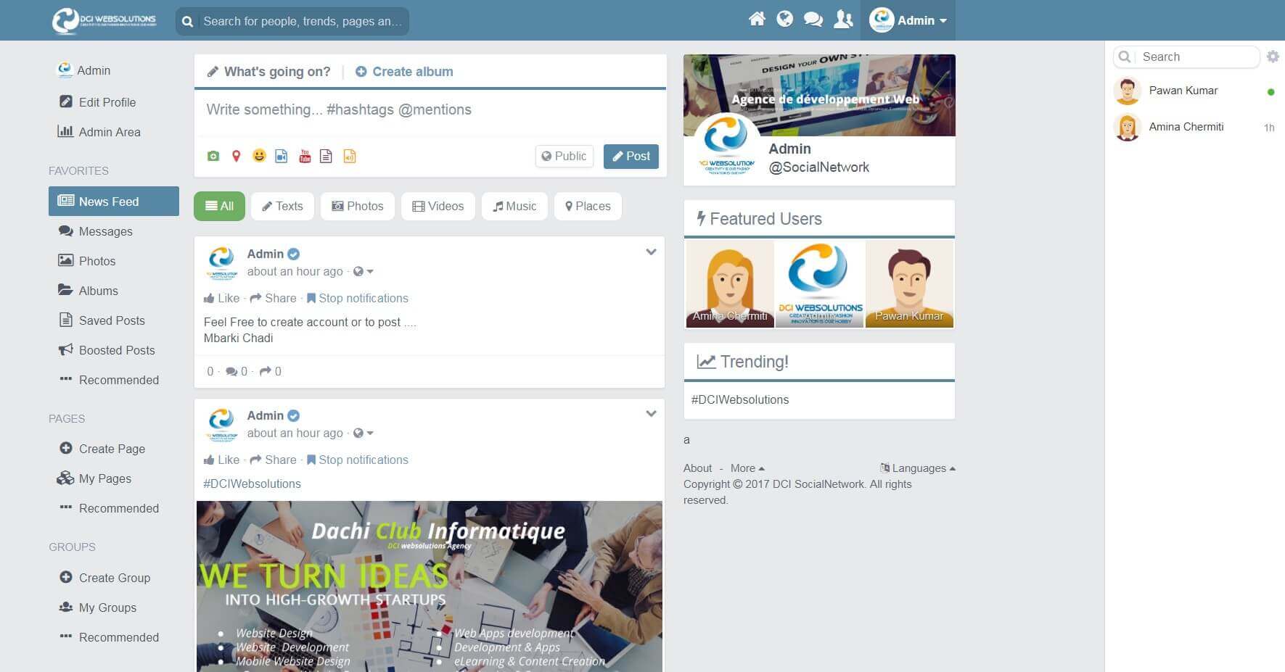Open the Languages footer menu
The height and width of the screenshot is (672, 1285).
click(x=918, y=468)
